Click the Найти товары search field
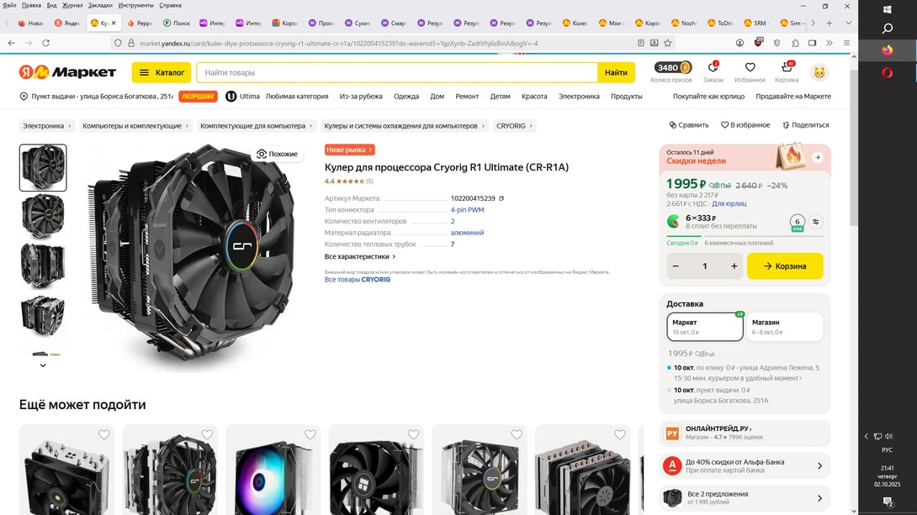917x515 pixels. pos(395,73)
